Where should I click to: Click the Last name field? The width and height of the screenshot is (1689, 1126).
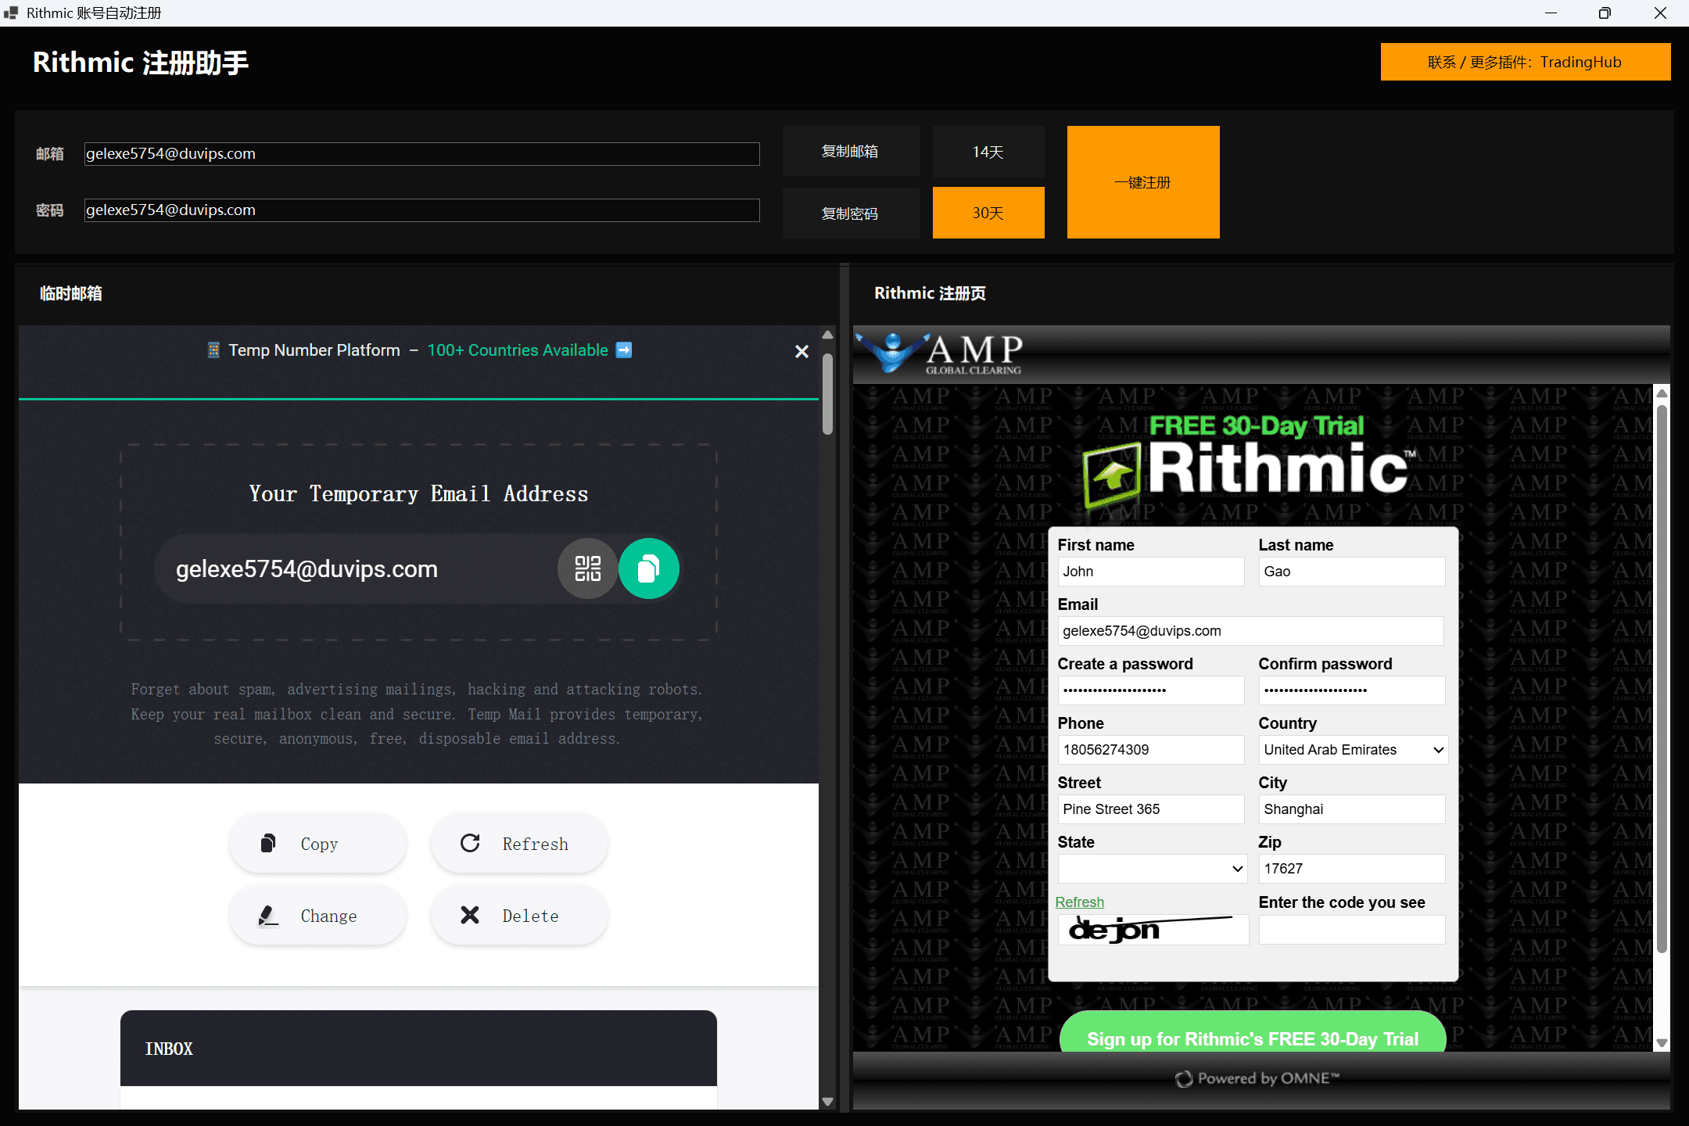1351,572
